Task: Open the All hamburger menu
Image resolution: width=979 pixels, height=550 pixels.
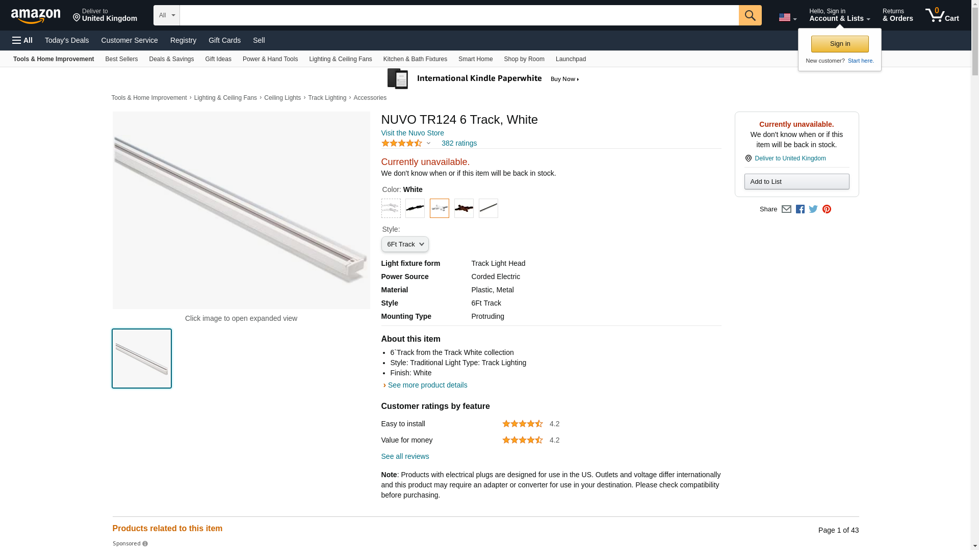Action: point(22,40)
